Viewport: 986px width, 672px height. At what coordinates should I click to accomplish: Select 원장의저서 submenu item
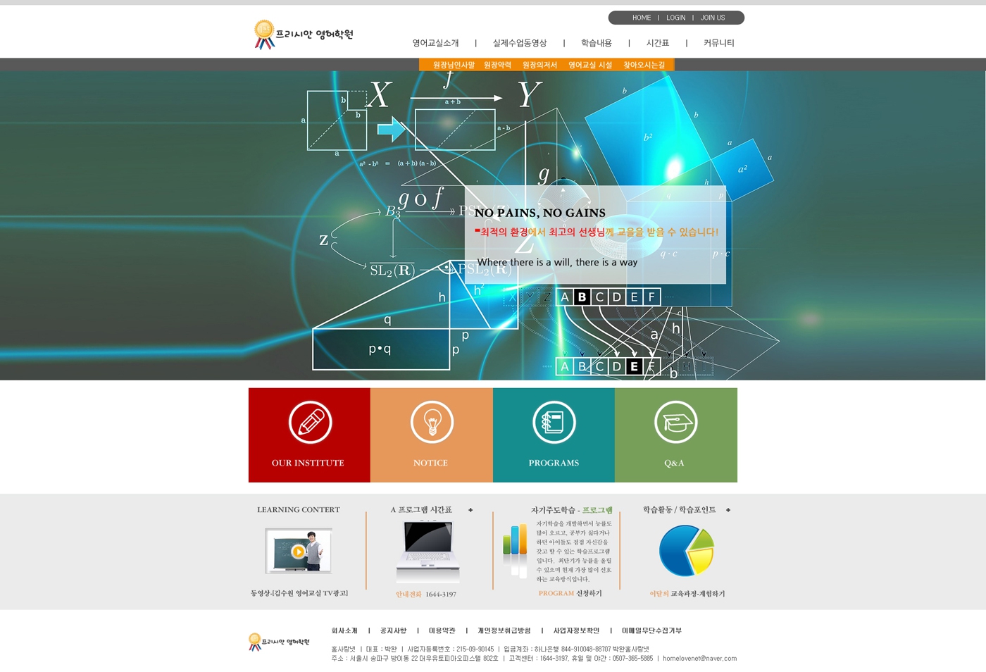[539, 65]
